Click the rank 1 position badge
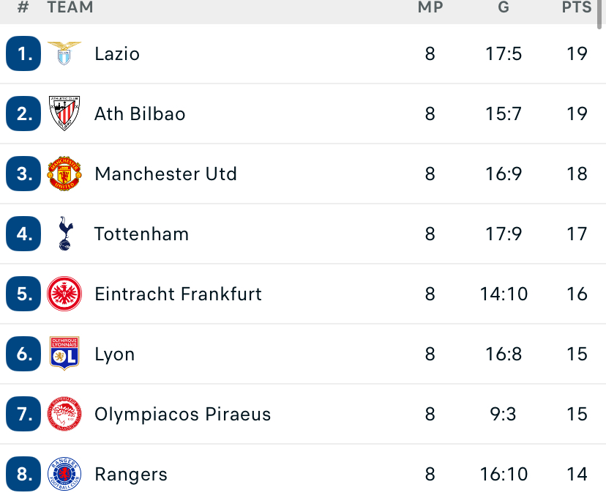 coord(23,53)
